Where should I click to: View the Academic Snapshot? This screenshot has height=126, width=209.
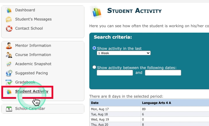coord(33,64)
